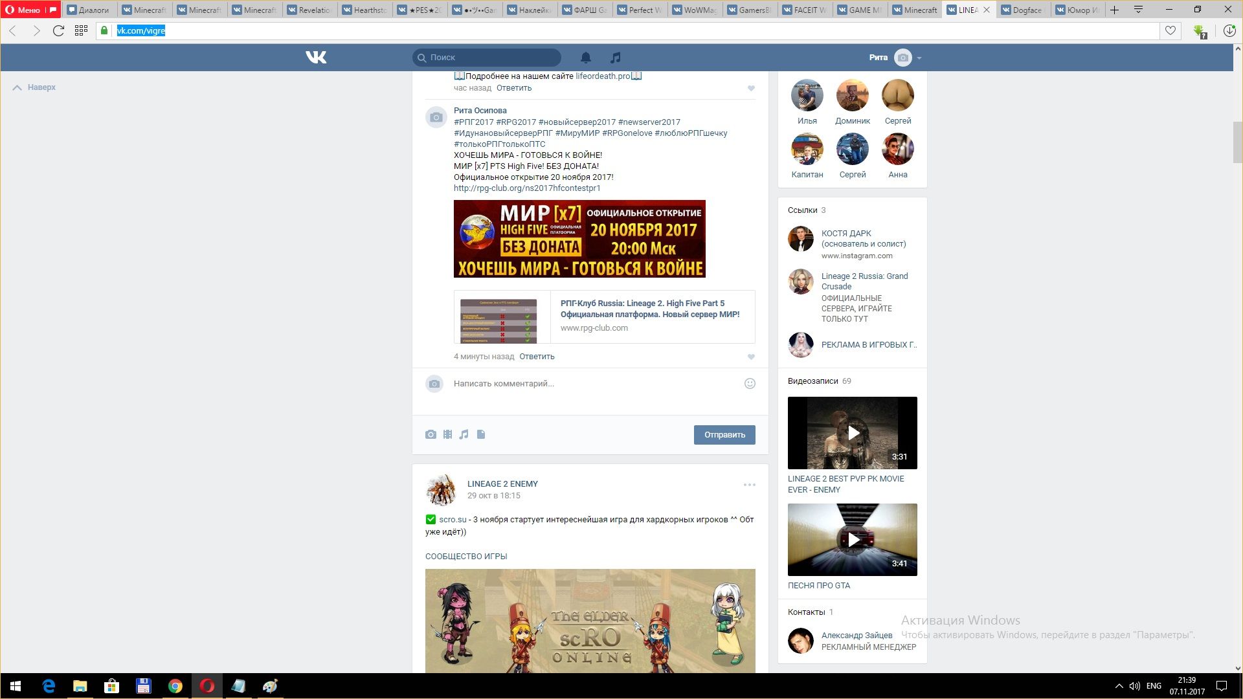Image resolution: width=1243 pixels, height=699 pixels.
Task: Play LINEAGE 2 BEST PVP PK MOVIE video
Action: (x=853, y=433)
